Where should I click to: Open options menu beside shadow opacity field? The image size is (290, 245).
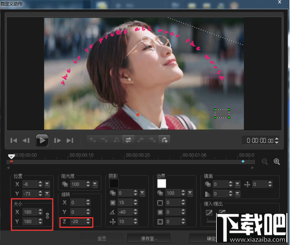pos(142,193)
